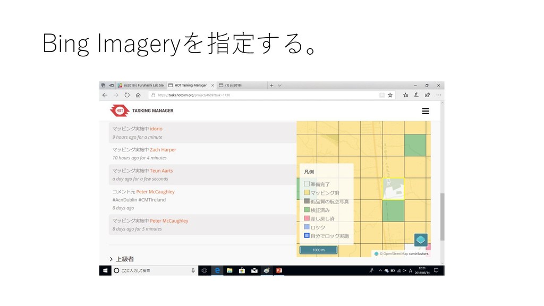Click the browser forward arrow
The image size is (544, 306).
click(116, 95)
